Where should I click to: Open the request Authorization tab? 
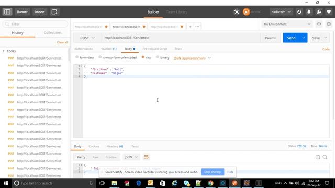coord(84,49)
